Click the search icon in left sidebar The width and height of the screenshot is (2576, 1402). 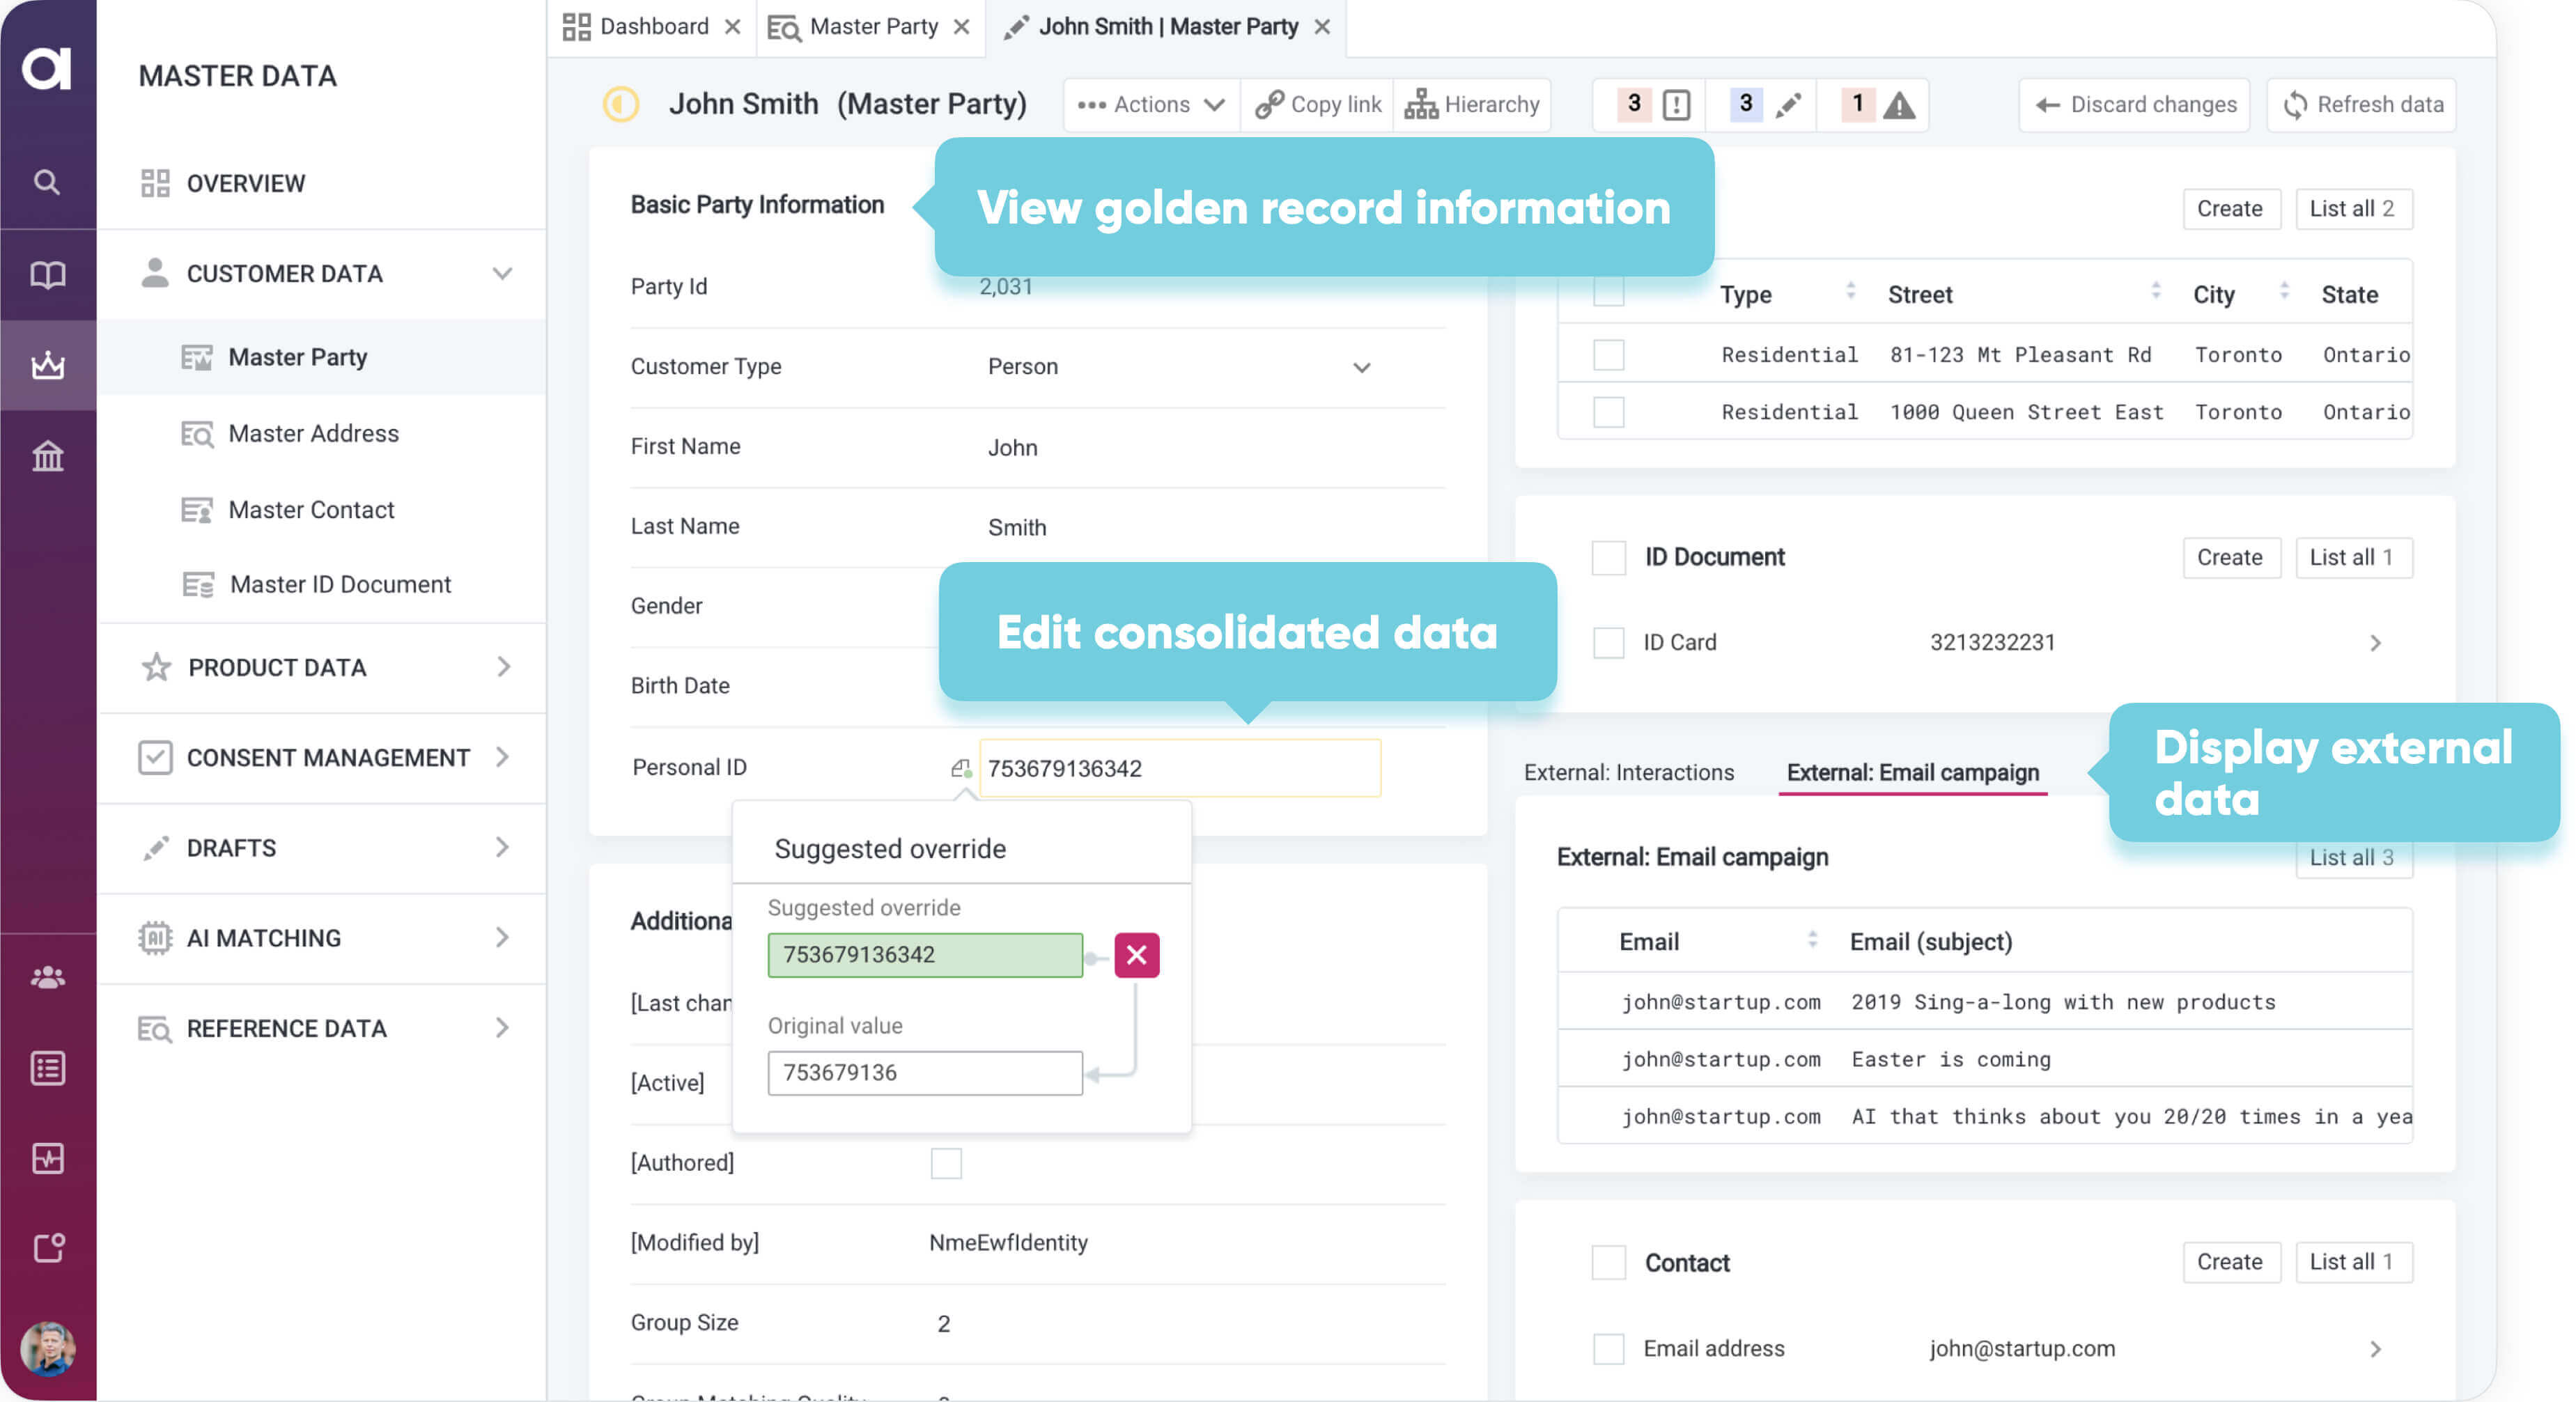[x=46, y=182]
